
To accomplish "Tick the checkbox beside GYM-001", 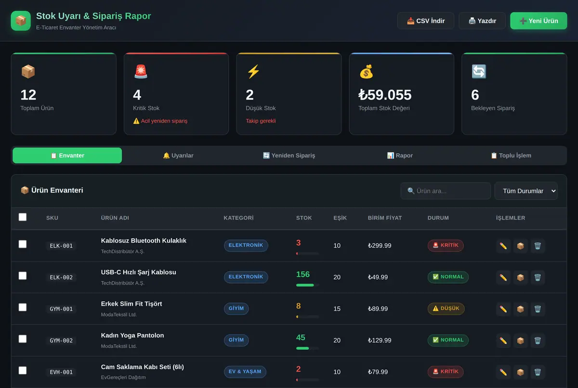I will 23,307.
